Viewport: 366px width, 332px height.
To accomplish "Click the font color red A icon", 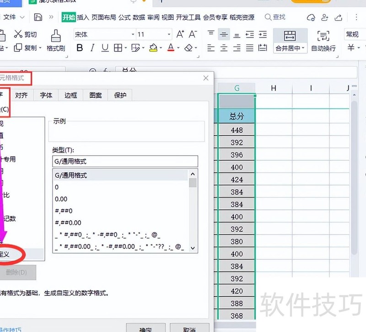I will point(171,48).
